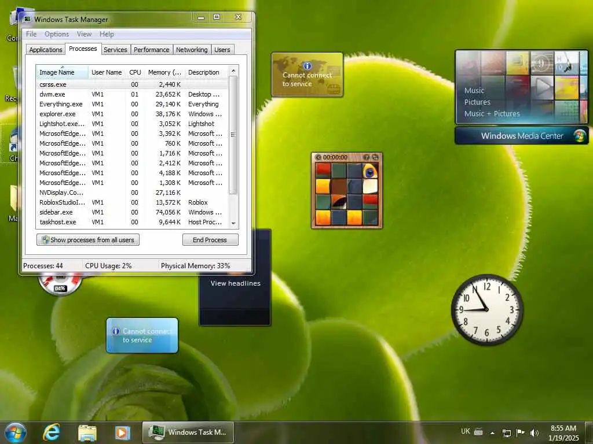Image resolution: width=593 pixels, height=444 pixels.
Task: Select the taskhost.exe process
Action: pos(132,222)
